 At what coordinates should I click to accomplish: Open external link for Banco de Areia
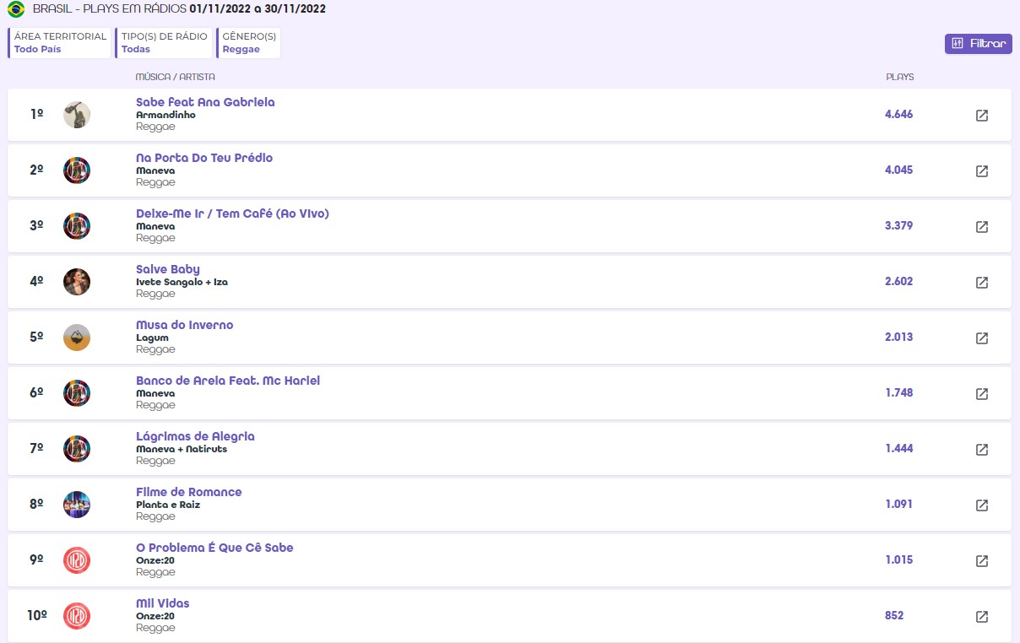(982, 393)
